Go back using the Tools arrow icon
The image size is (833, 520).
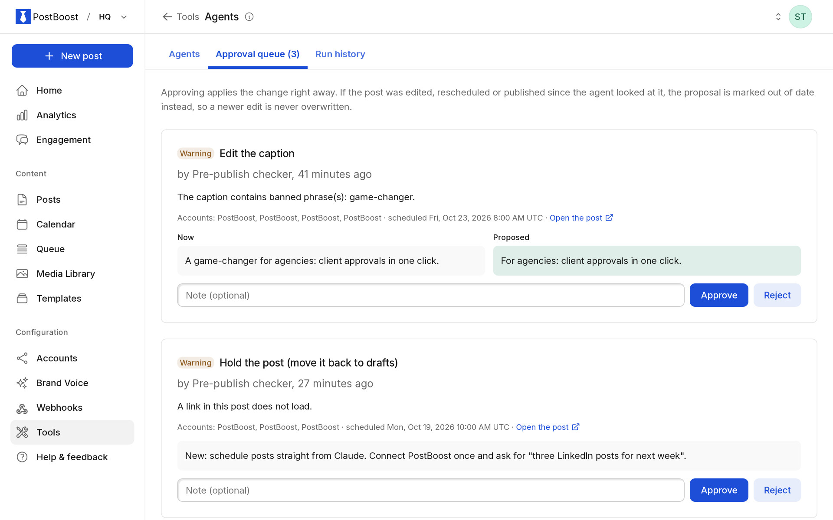tap(167, 16)
